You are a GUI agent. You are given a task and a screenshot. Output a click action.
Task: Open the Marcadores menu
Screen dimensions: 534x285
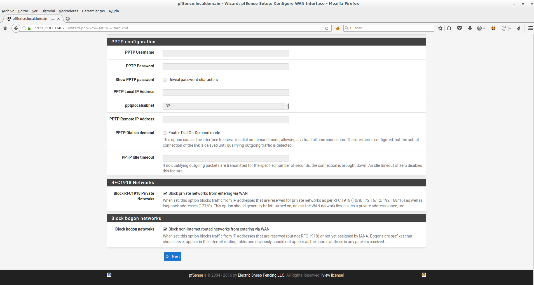[x=68, y=11]
